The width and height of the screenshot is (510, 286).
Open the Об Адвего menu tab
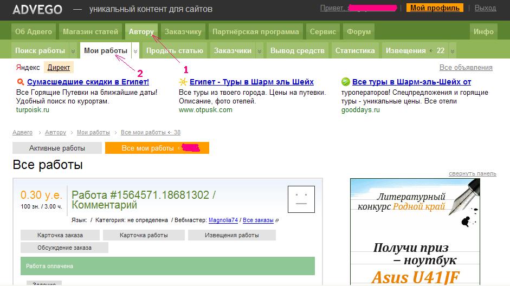pos(34,31)
